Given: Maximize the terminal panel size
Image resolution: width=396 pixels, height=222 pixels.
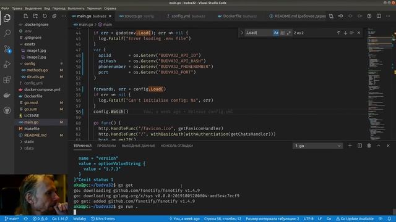Looking at the screenshot, I should click(x=379, y=146).
